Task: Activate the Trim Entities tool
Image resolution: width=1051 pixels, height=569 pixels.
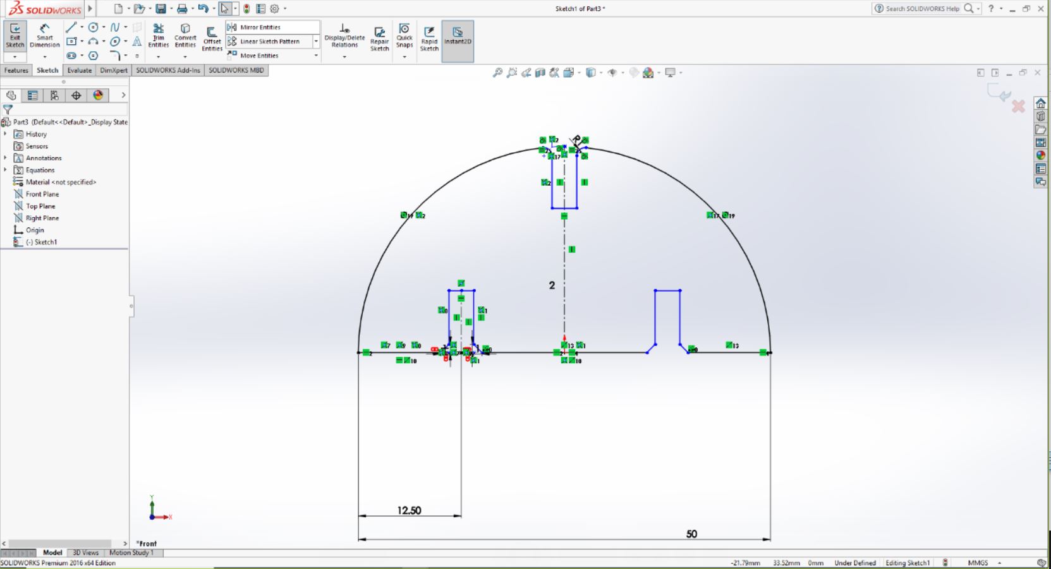Action: 158,35
